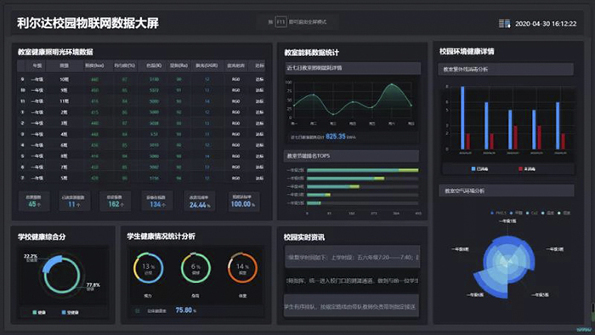Open the 教室紫外线消毒分析 section header
This screenshot has height=335, width=595.
(506, 70)
